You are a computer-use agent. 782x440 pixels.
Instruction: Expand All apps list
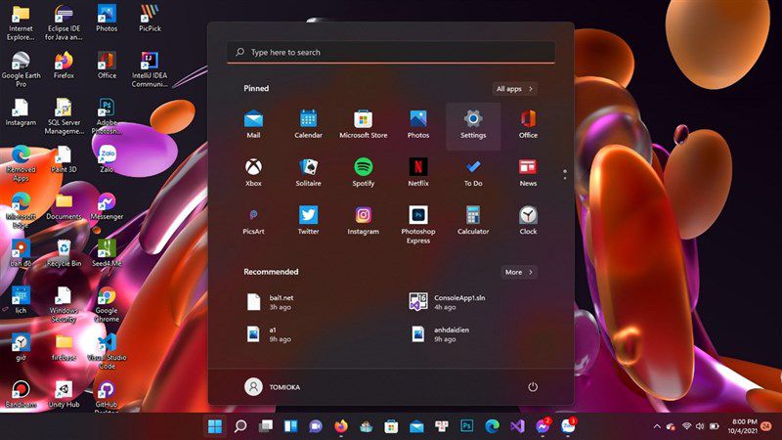[514, 89]
